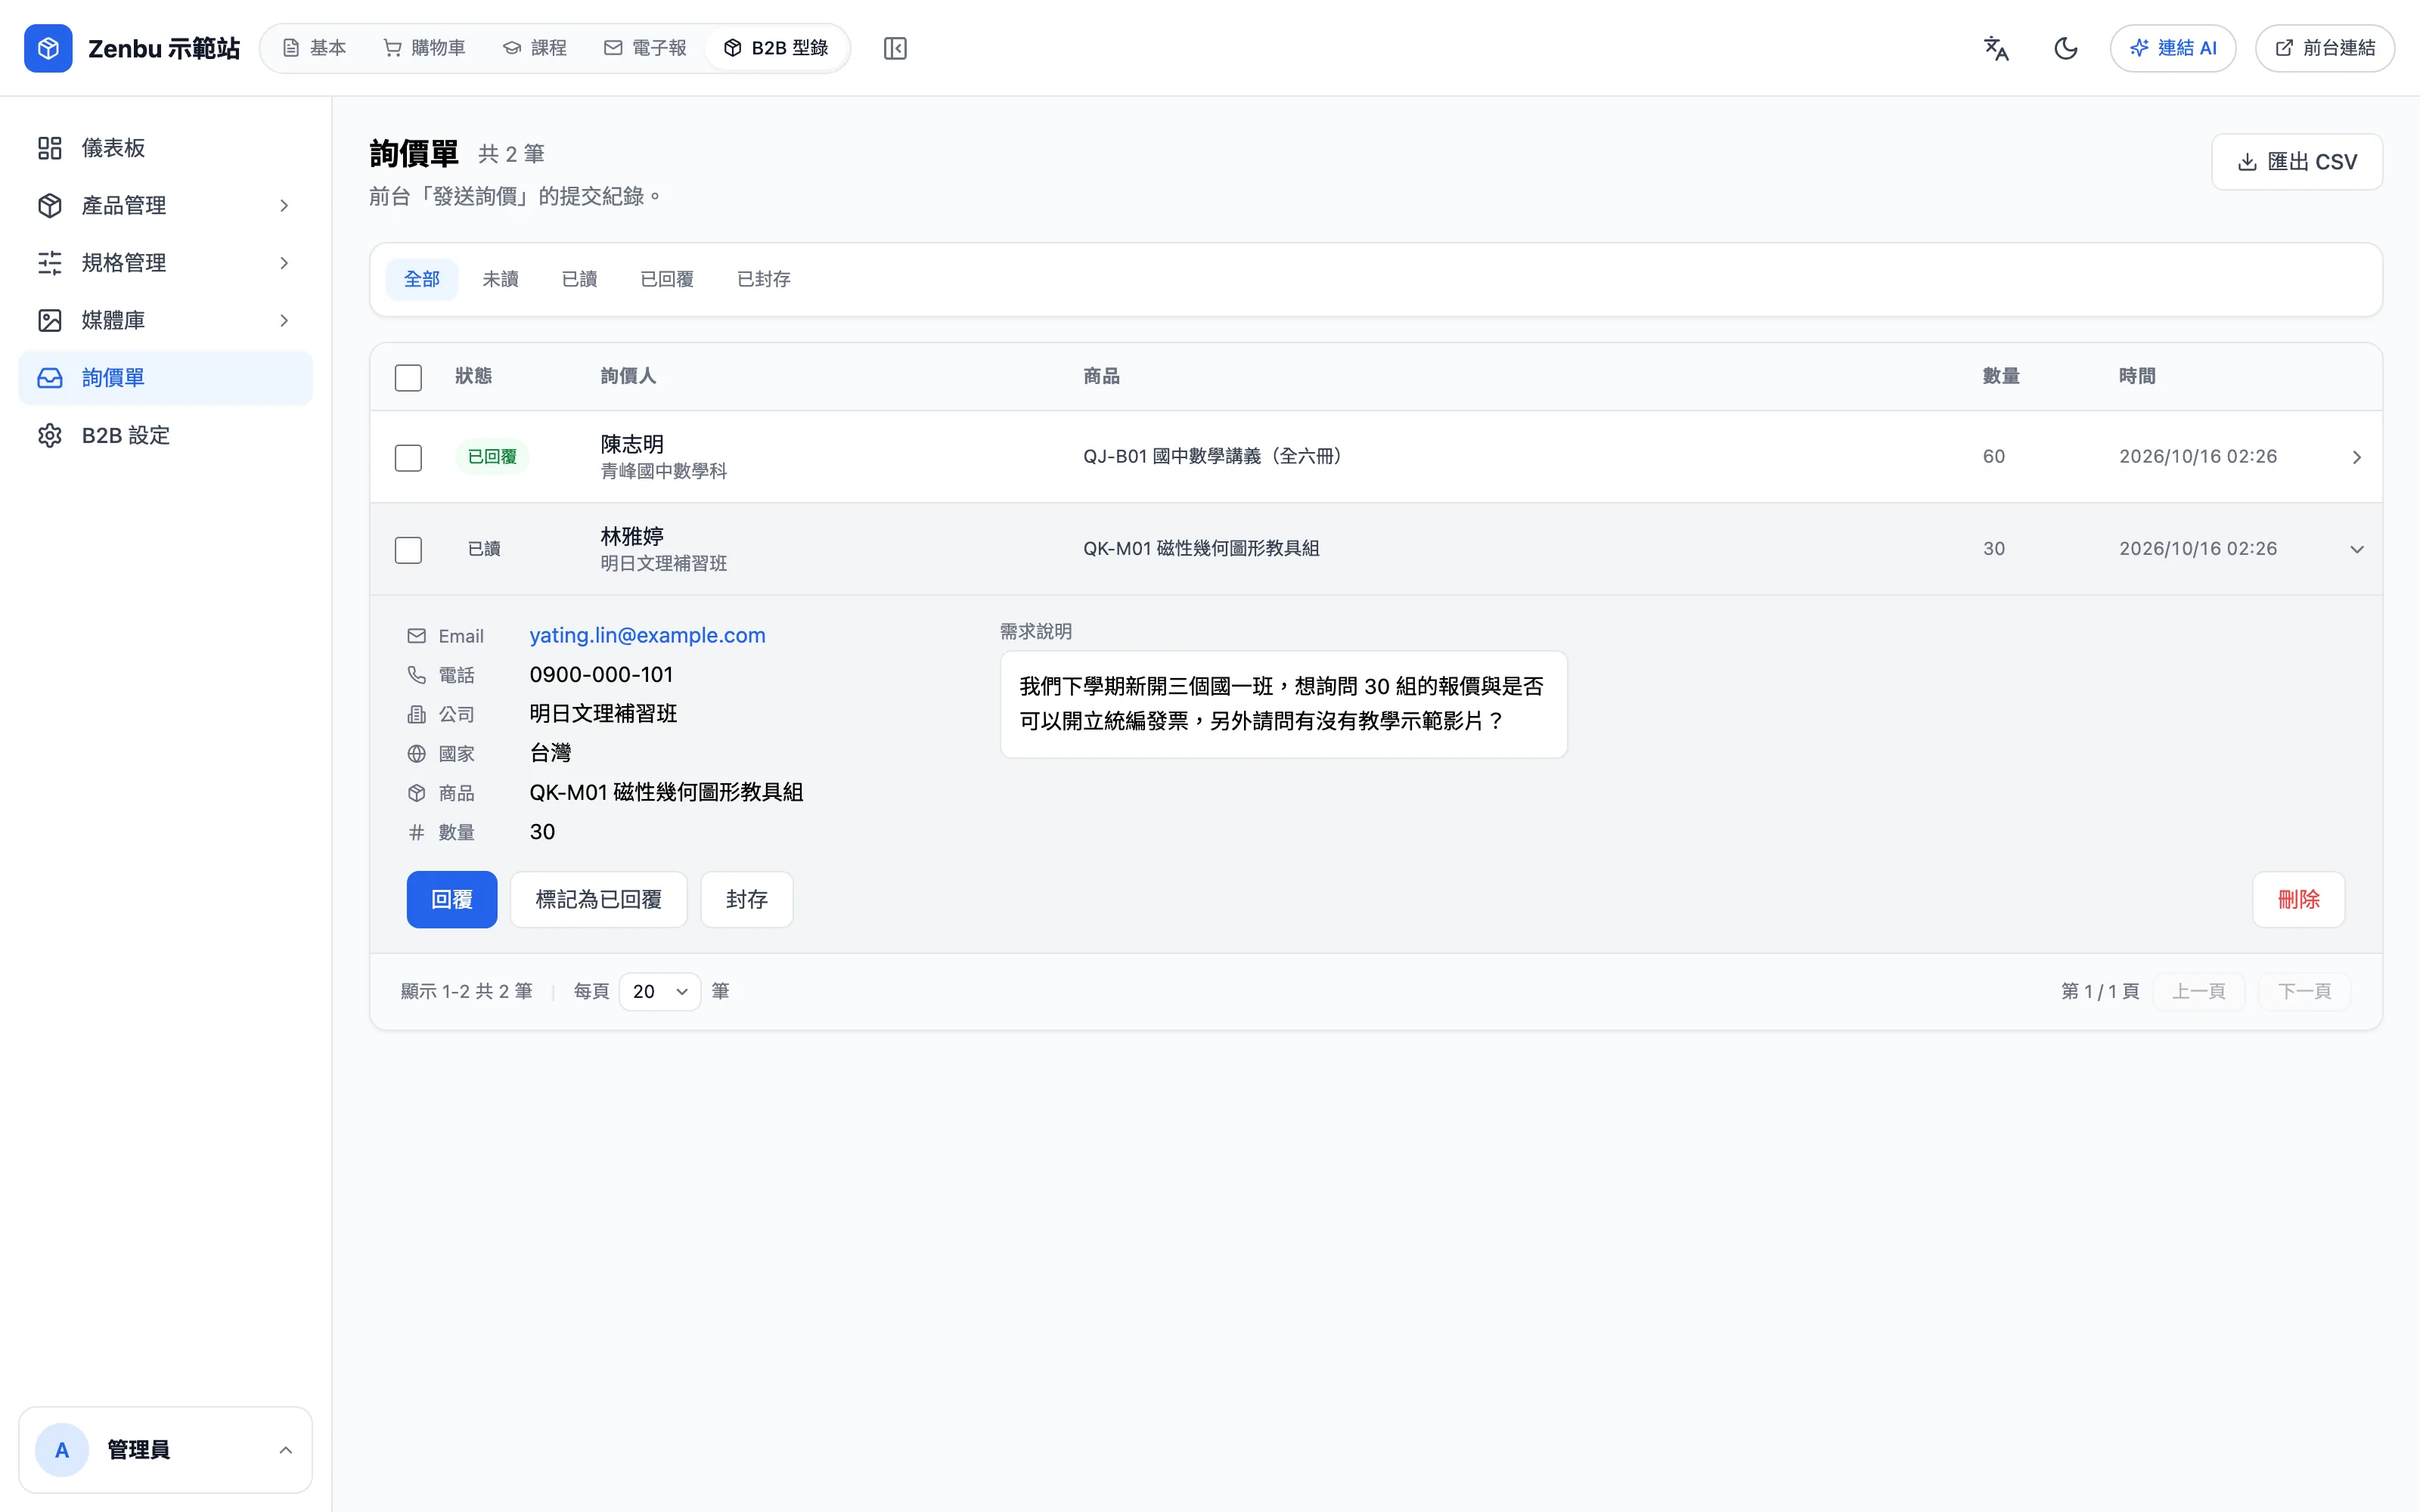2420x1512 pixels.
Task: Click the 連結 AI button
Action: 2173,48
